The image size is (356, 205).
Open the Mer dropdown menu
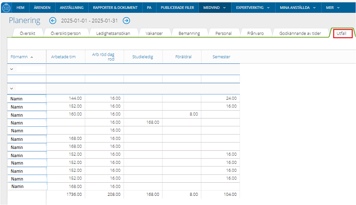point(333,7)
